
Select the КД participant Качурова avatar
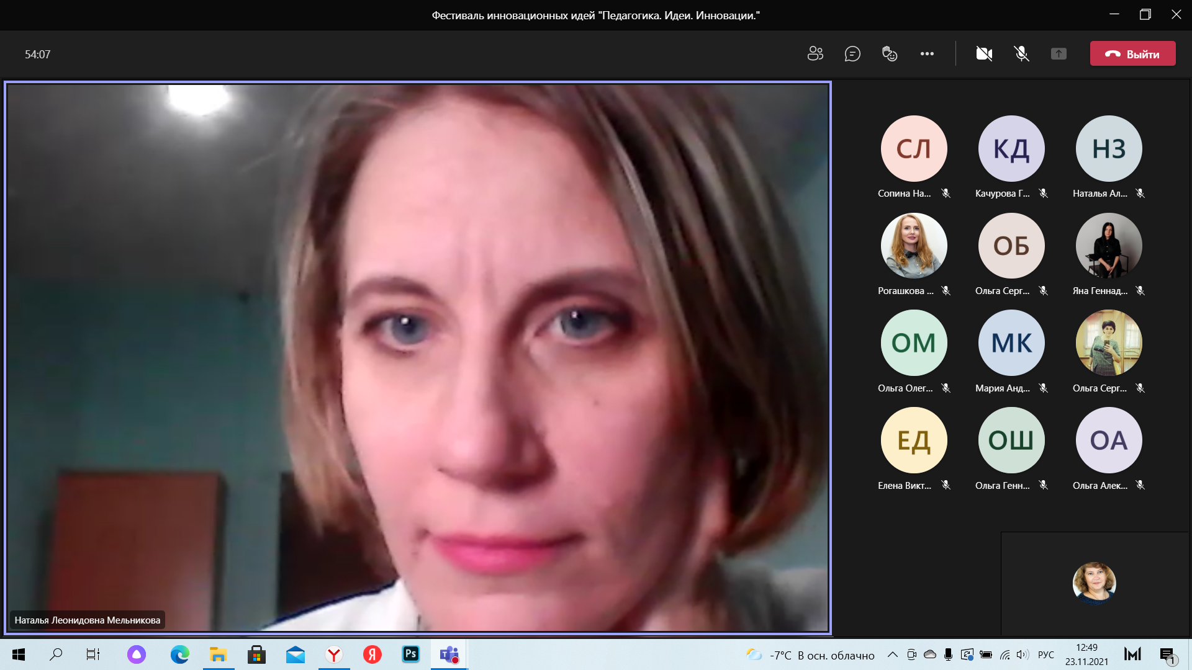tap(1011, 149)
